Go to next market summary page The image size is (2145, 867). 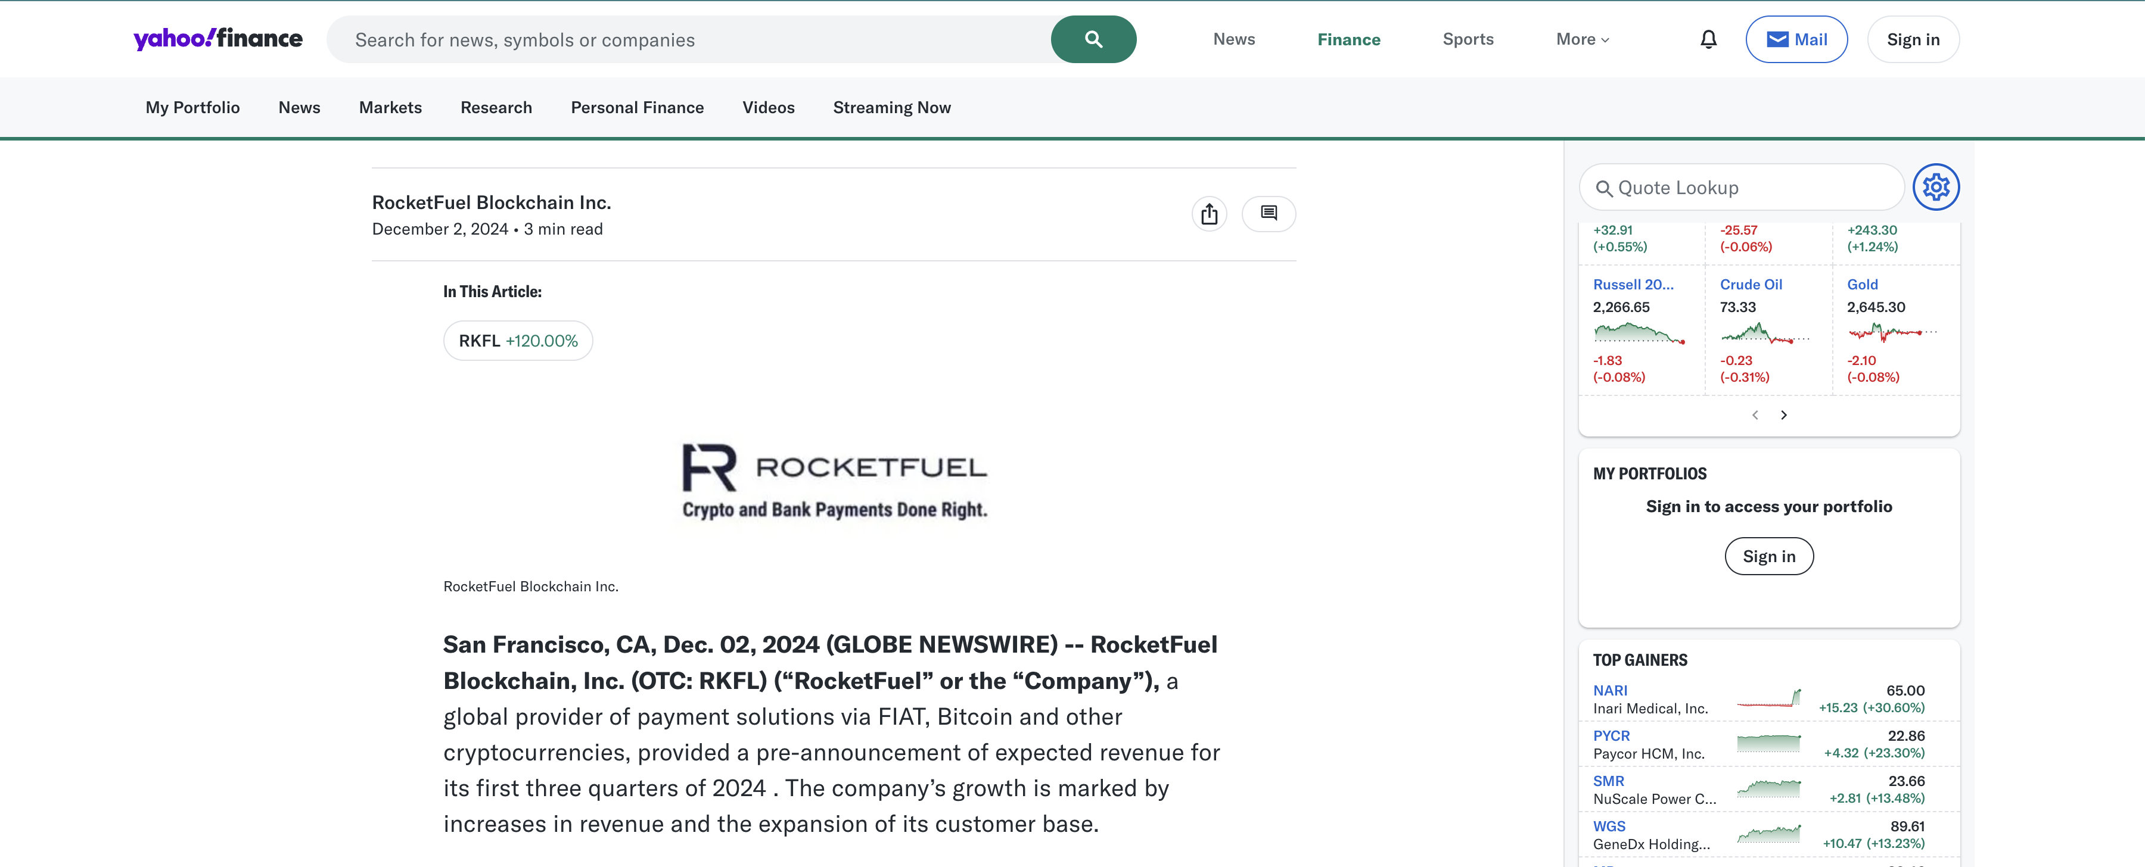1783,414
